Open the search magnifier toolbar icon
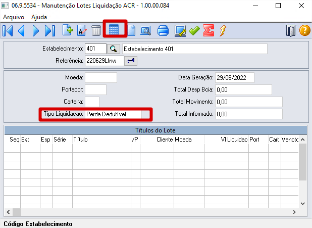 point(145,31)
